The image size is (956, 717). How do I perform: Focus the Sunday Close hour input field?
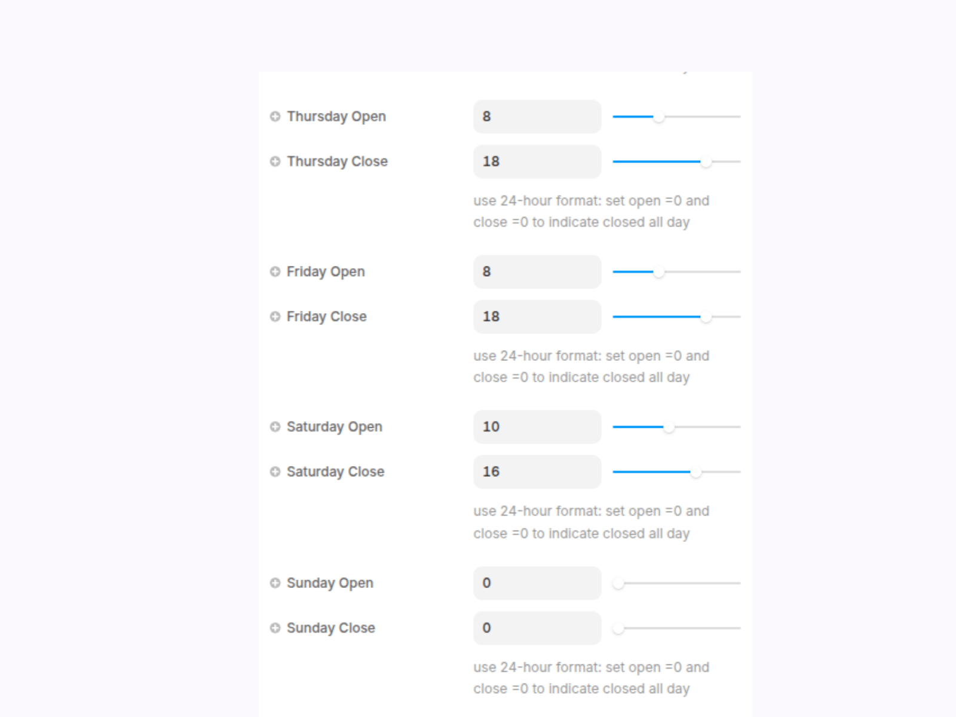click(537, 628)
